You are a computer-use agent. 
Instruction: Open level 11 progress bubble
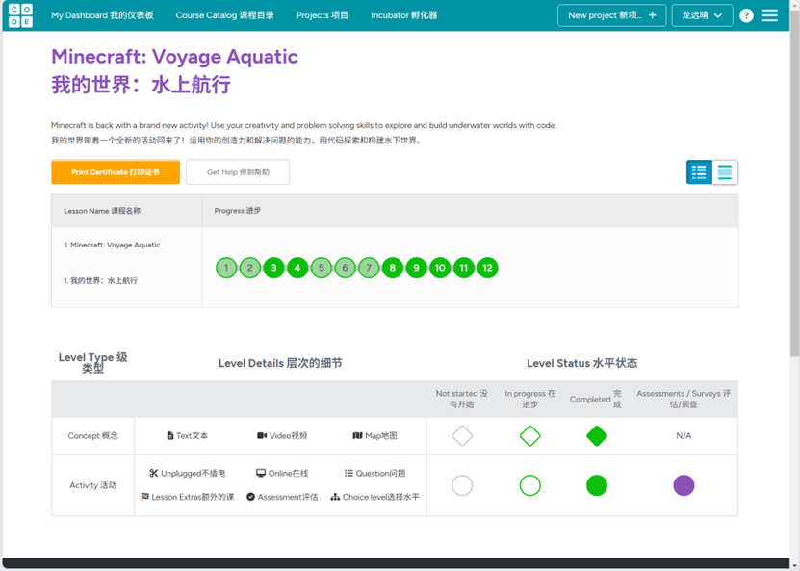coord(464,268)
